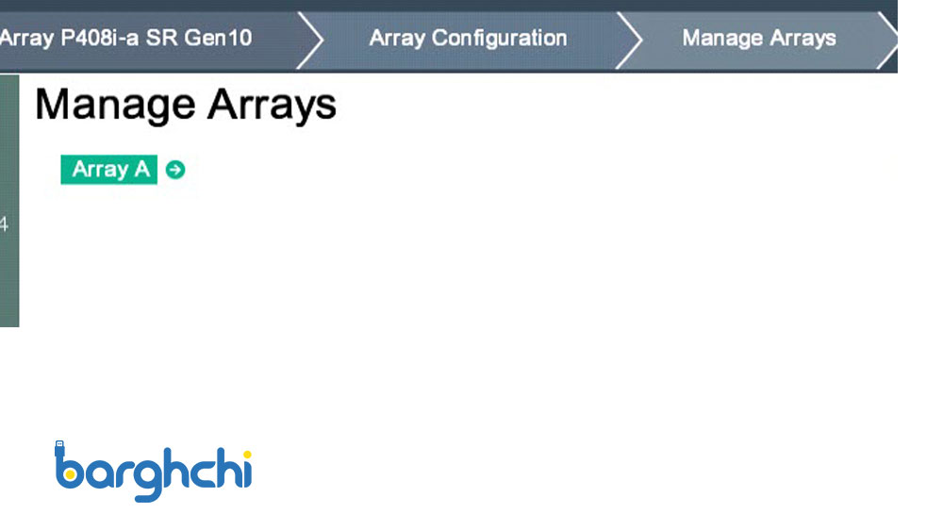Select the number 4 in the left sidebar
943x530 pixels.
point(4,224)
